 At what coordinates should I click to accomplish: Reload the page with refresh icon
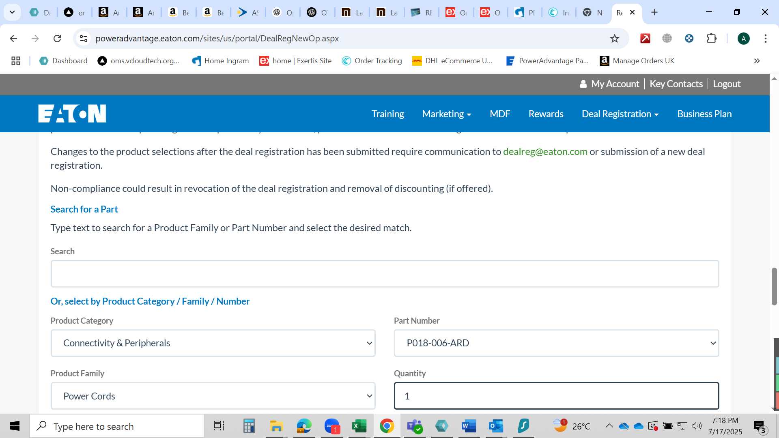coord(57,39)
